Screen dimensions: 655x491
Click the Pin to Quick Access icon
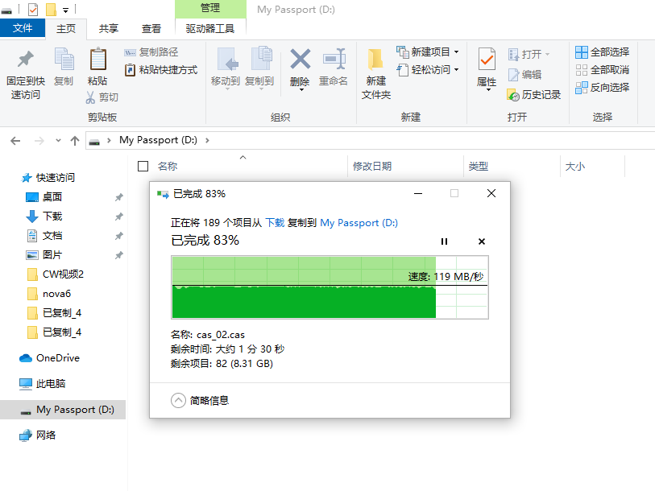click(25, 61)
